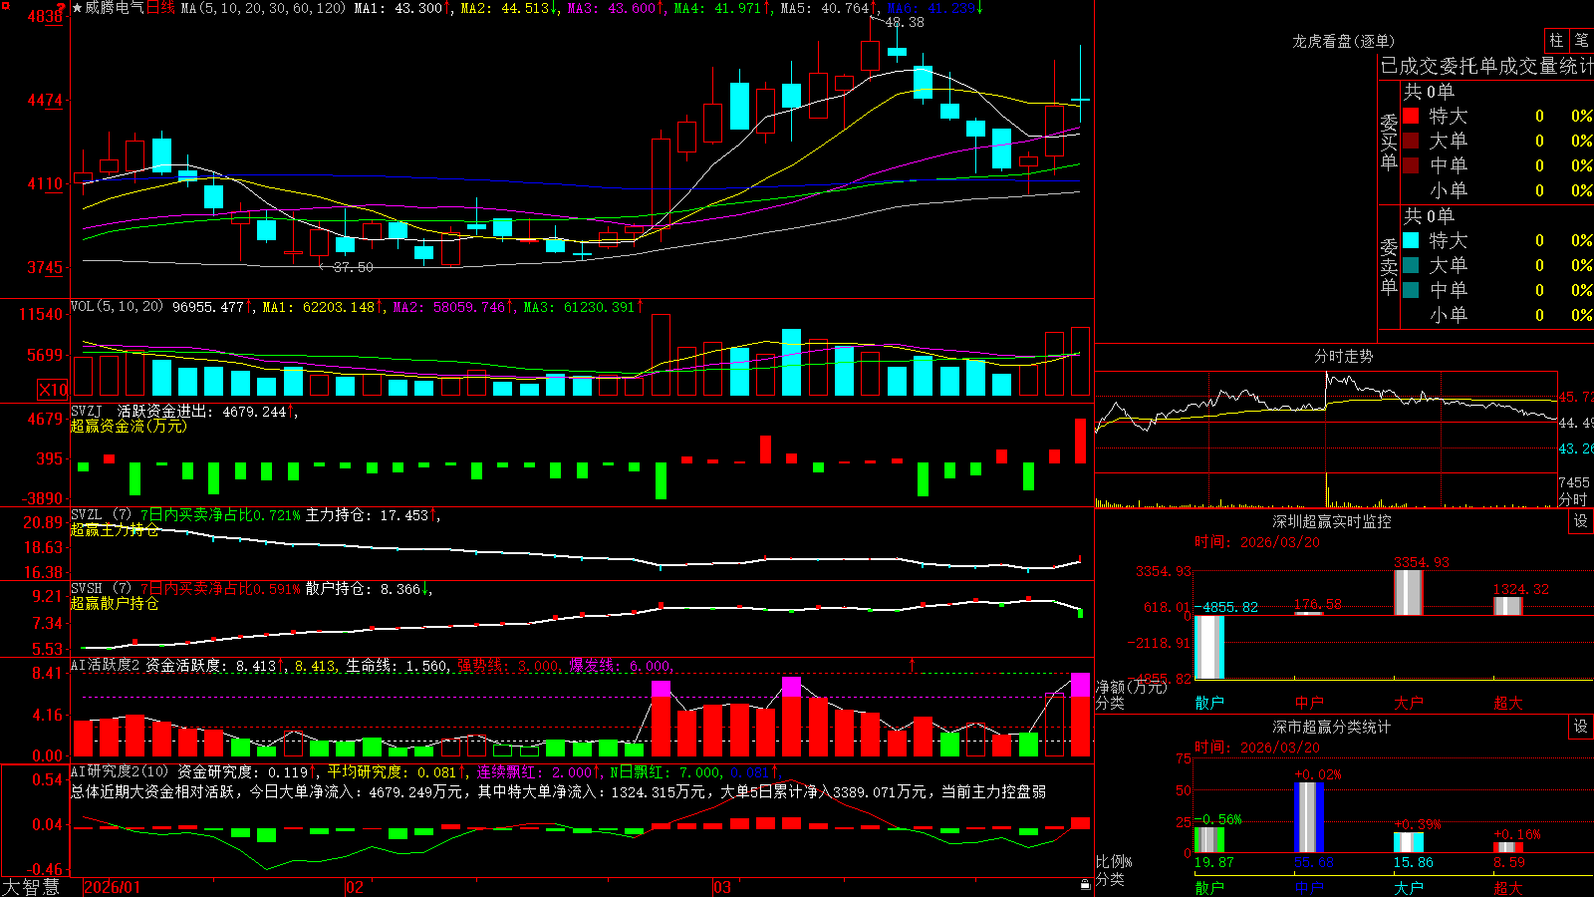Click the 龙虎看盘(逐单) panel title
Image resolution: width=1594 pixels, height=897 pixels.
click(x=1343, y=41)
